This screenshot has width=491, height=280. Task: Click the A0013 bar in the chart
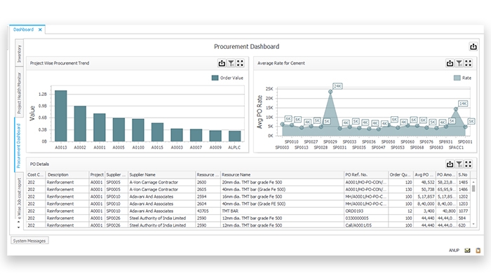[x=61, y=116]
